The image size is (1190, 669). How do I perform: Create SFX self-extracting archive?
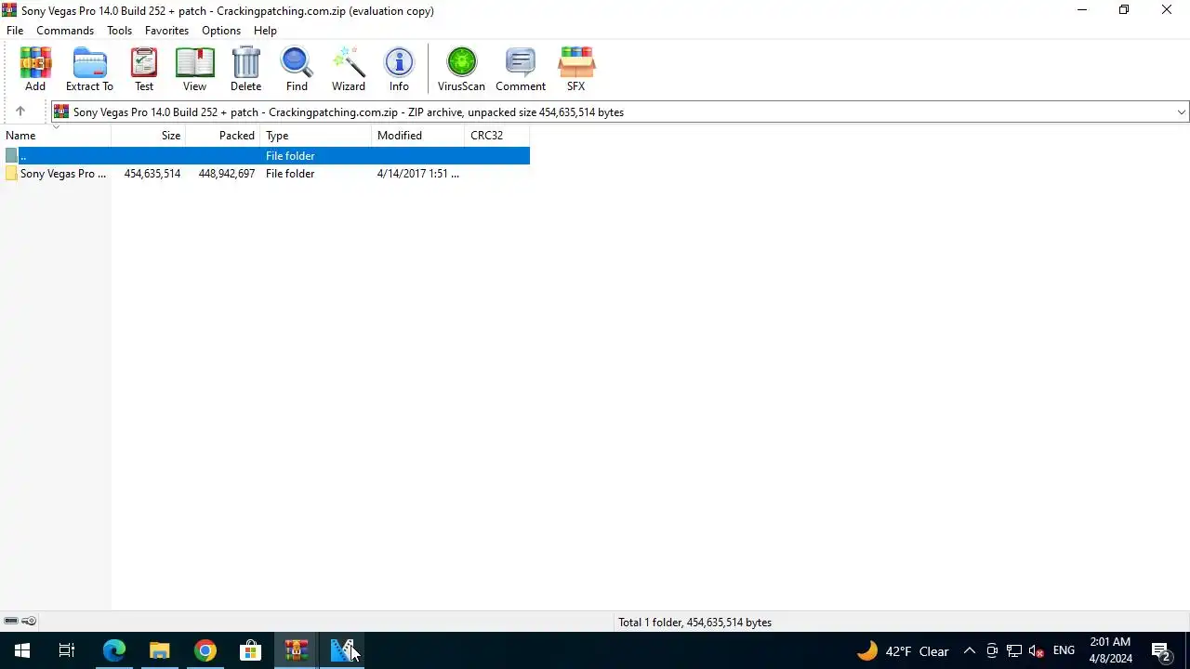pos(576,69)
